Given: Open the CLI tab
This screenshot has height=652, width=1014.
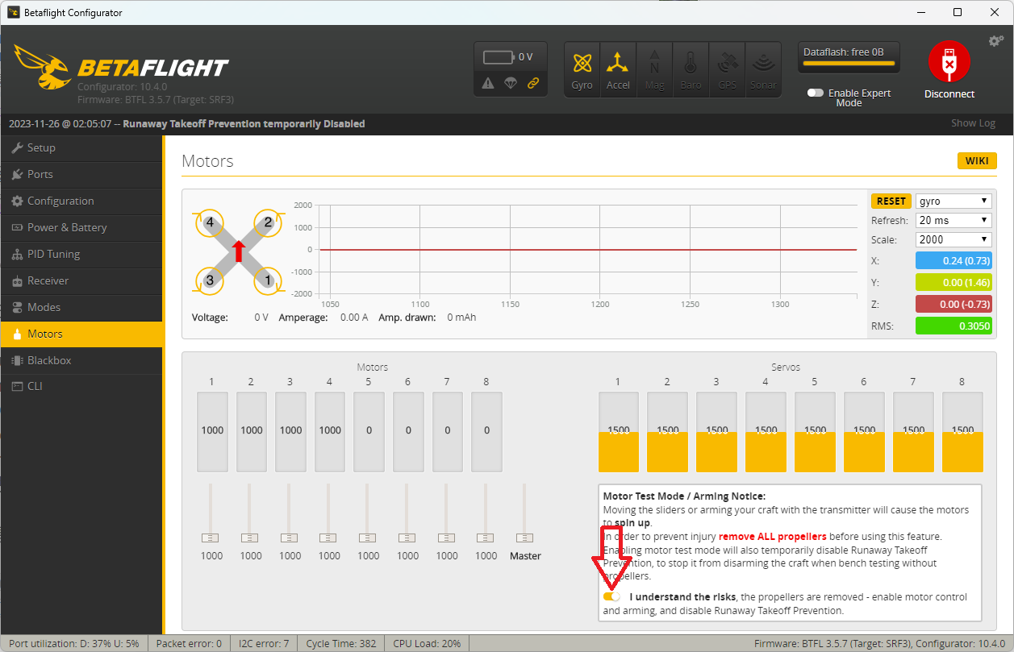Looking at the screenshot, I should [81, 386].
